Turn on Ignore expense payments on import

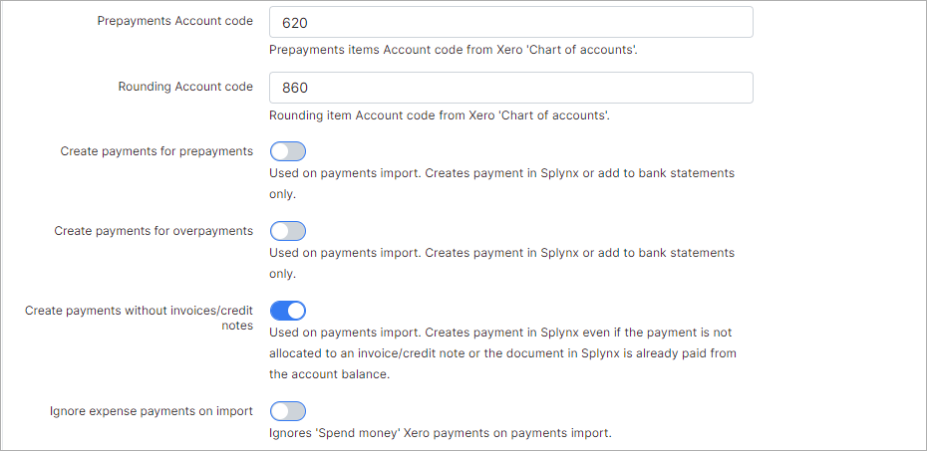[287, 411]
